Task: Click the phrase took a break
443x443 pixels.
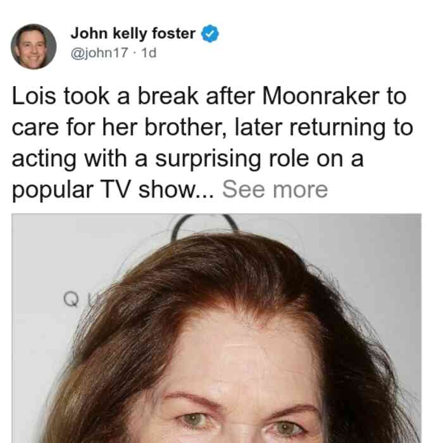Action: [x=131, y=96]
